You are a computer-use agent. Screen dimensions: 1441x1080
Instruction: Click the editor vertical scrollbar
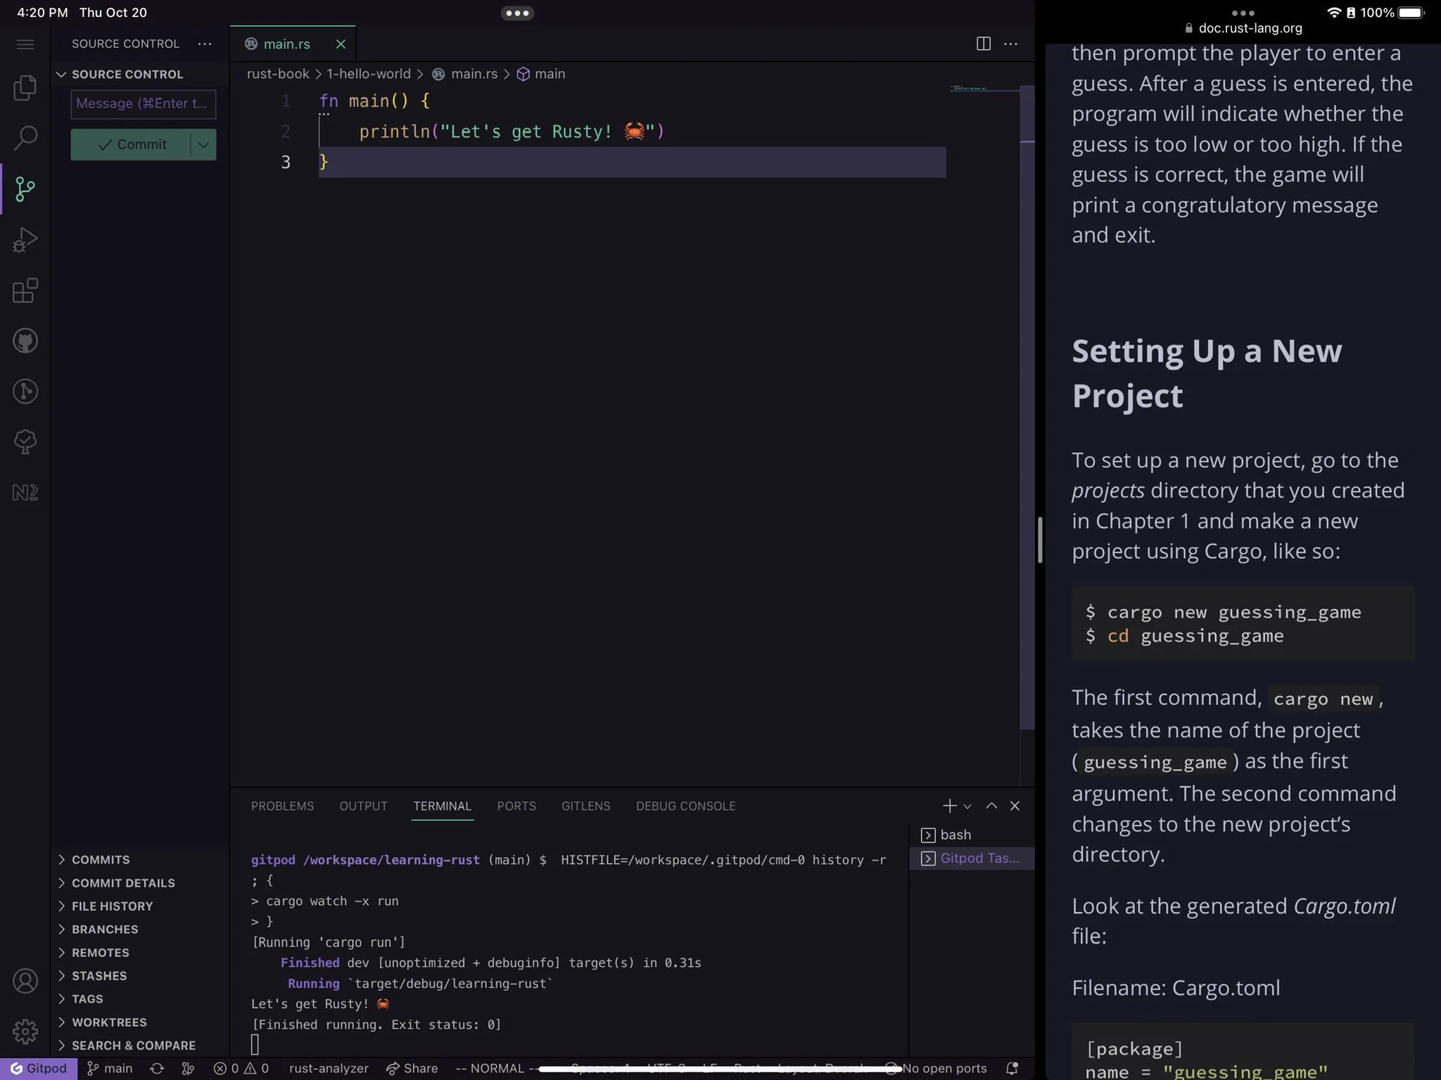(x=1027, y=408)
